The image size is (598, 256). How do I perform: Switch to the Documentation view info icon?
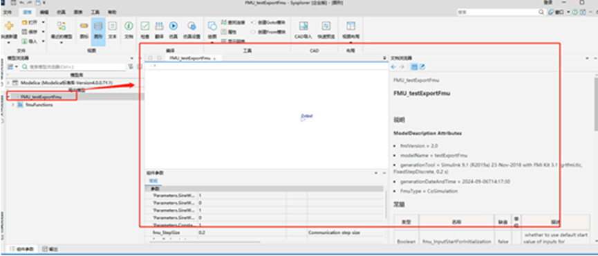[x=129, y=26]
